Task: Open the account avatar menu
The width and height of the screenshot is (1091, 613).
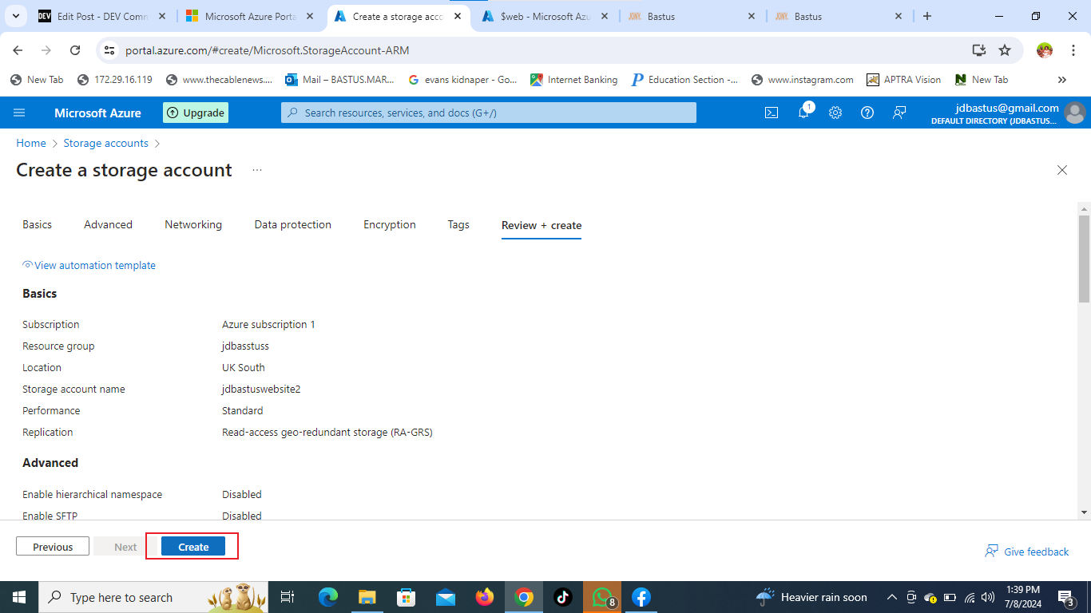Action: pyautogui.click(x=1075, y=113)
